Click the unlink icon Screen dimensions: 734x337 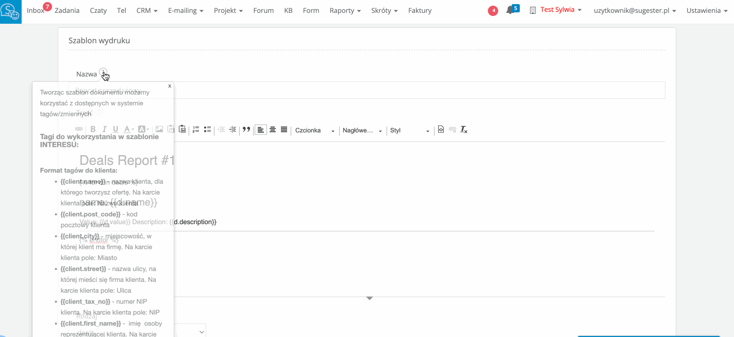(452, 129)
